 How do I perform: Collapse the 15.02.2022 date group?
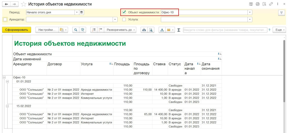click(x=7, y=106)
